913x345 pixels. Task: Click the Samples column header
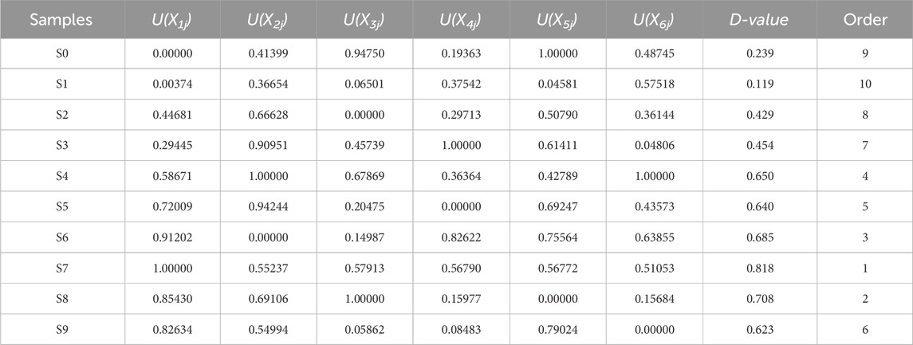click(62, 19)
